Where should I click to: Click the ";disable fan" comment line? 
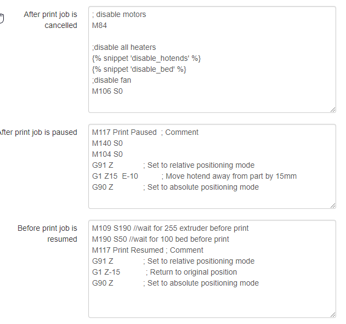[x=112, y=81]
